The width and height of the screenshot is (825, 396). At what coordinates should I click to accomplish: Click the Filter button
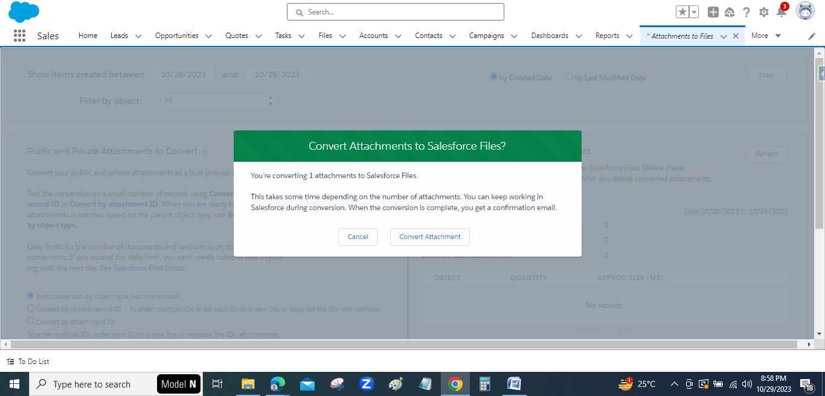766,75
